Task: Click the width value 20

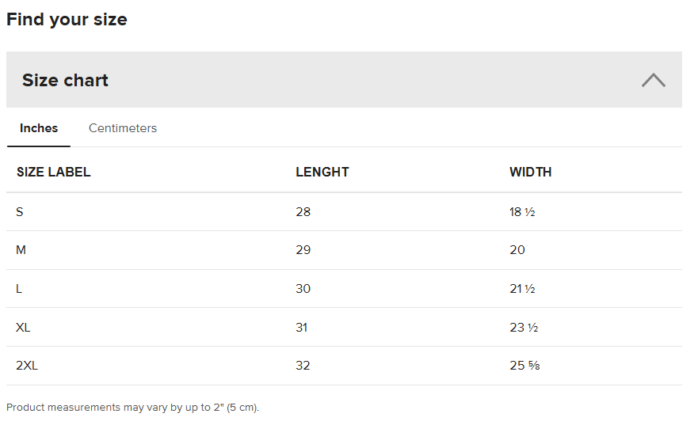Action: tap(517, 250)
